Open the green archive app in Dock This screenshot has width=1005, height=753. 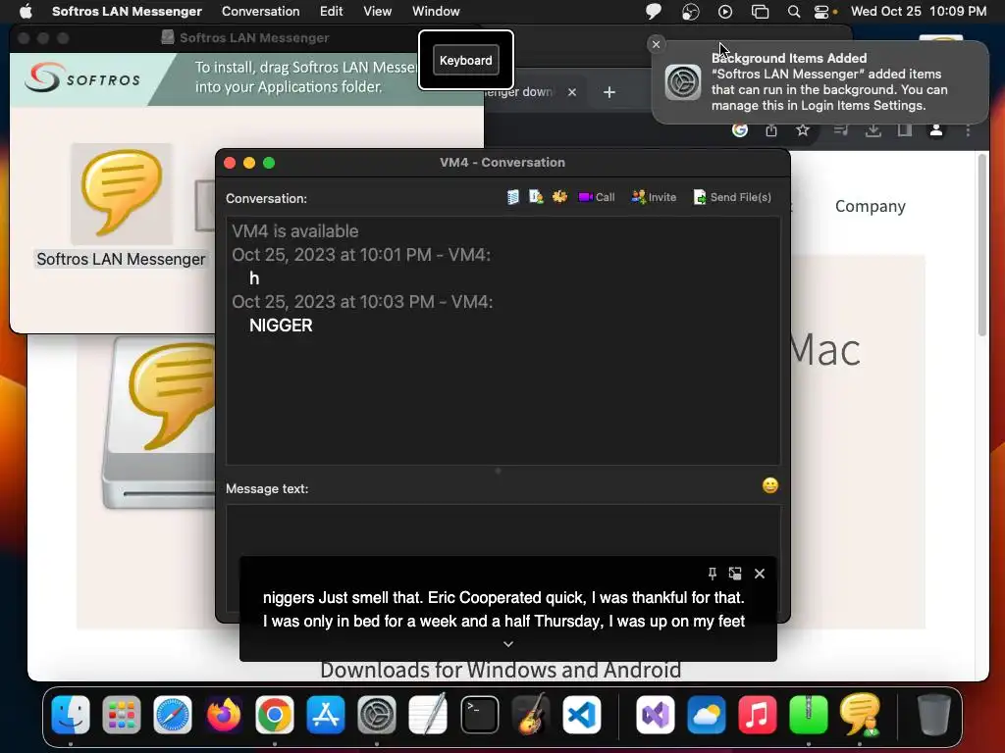(809, 715)
